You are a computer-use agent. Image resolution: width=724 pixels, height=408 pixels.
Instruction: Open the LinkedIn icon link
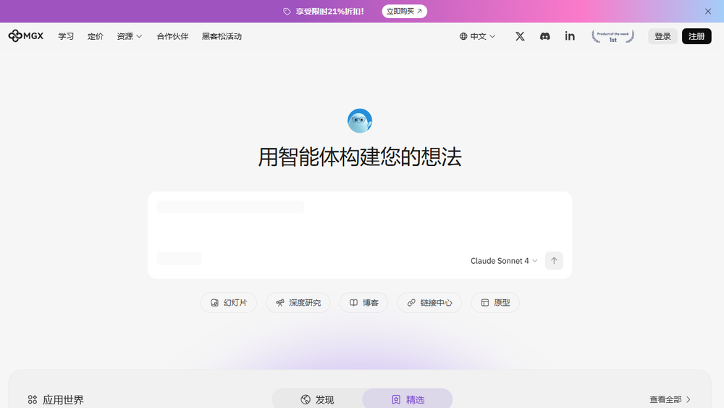[570, 36]
